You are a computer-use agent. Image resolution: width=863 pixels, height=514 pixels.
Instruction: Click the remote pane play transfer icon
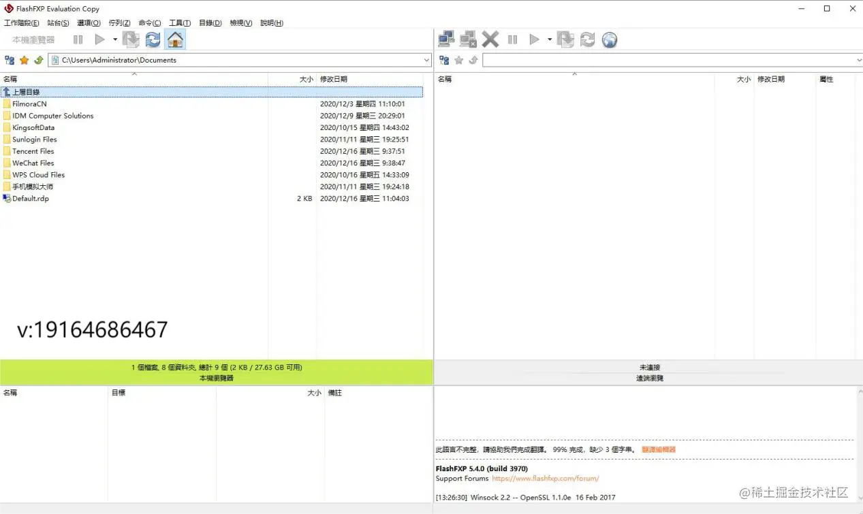click(535, 39)
